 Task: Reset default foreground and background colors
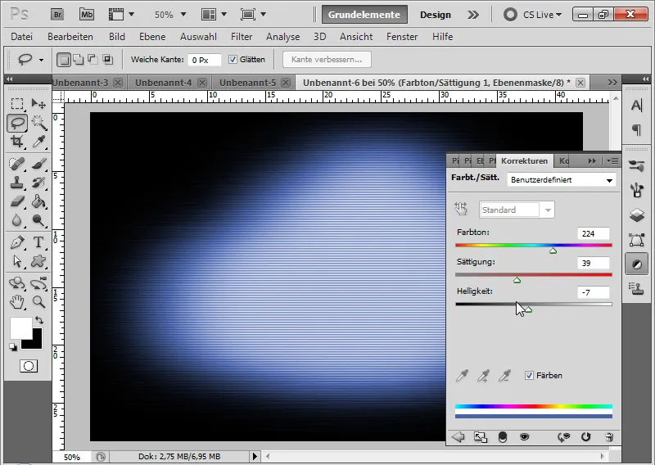tap(13, 347)
